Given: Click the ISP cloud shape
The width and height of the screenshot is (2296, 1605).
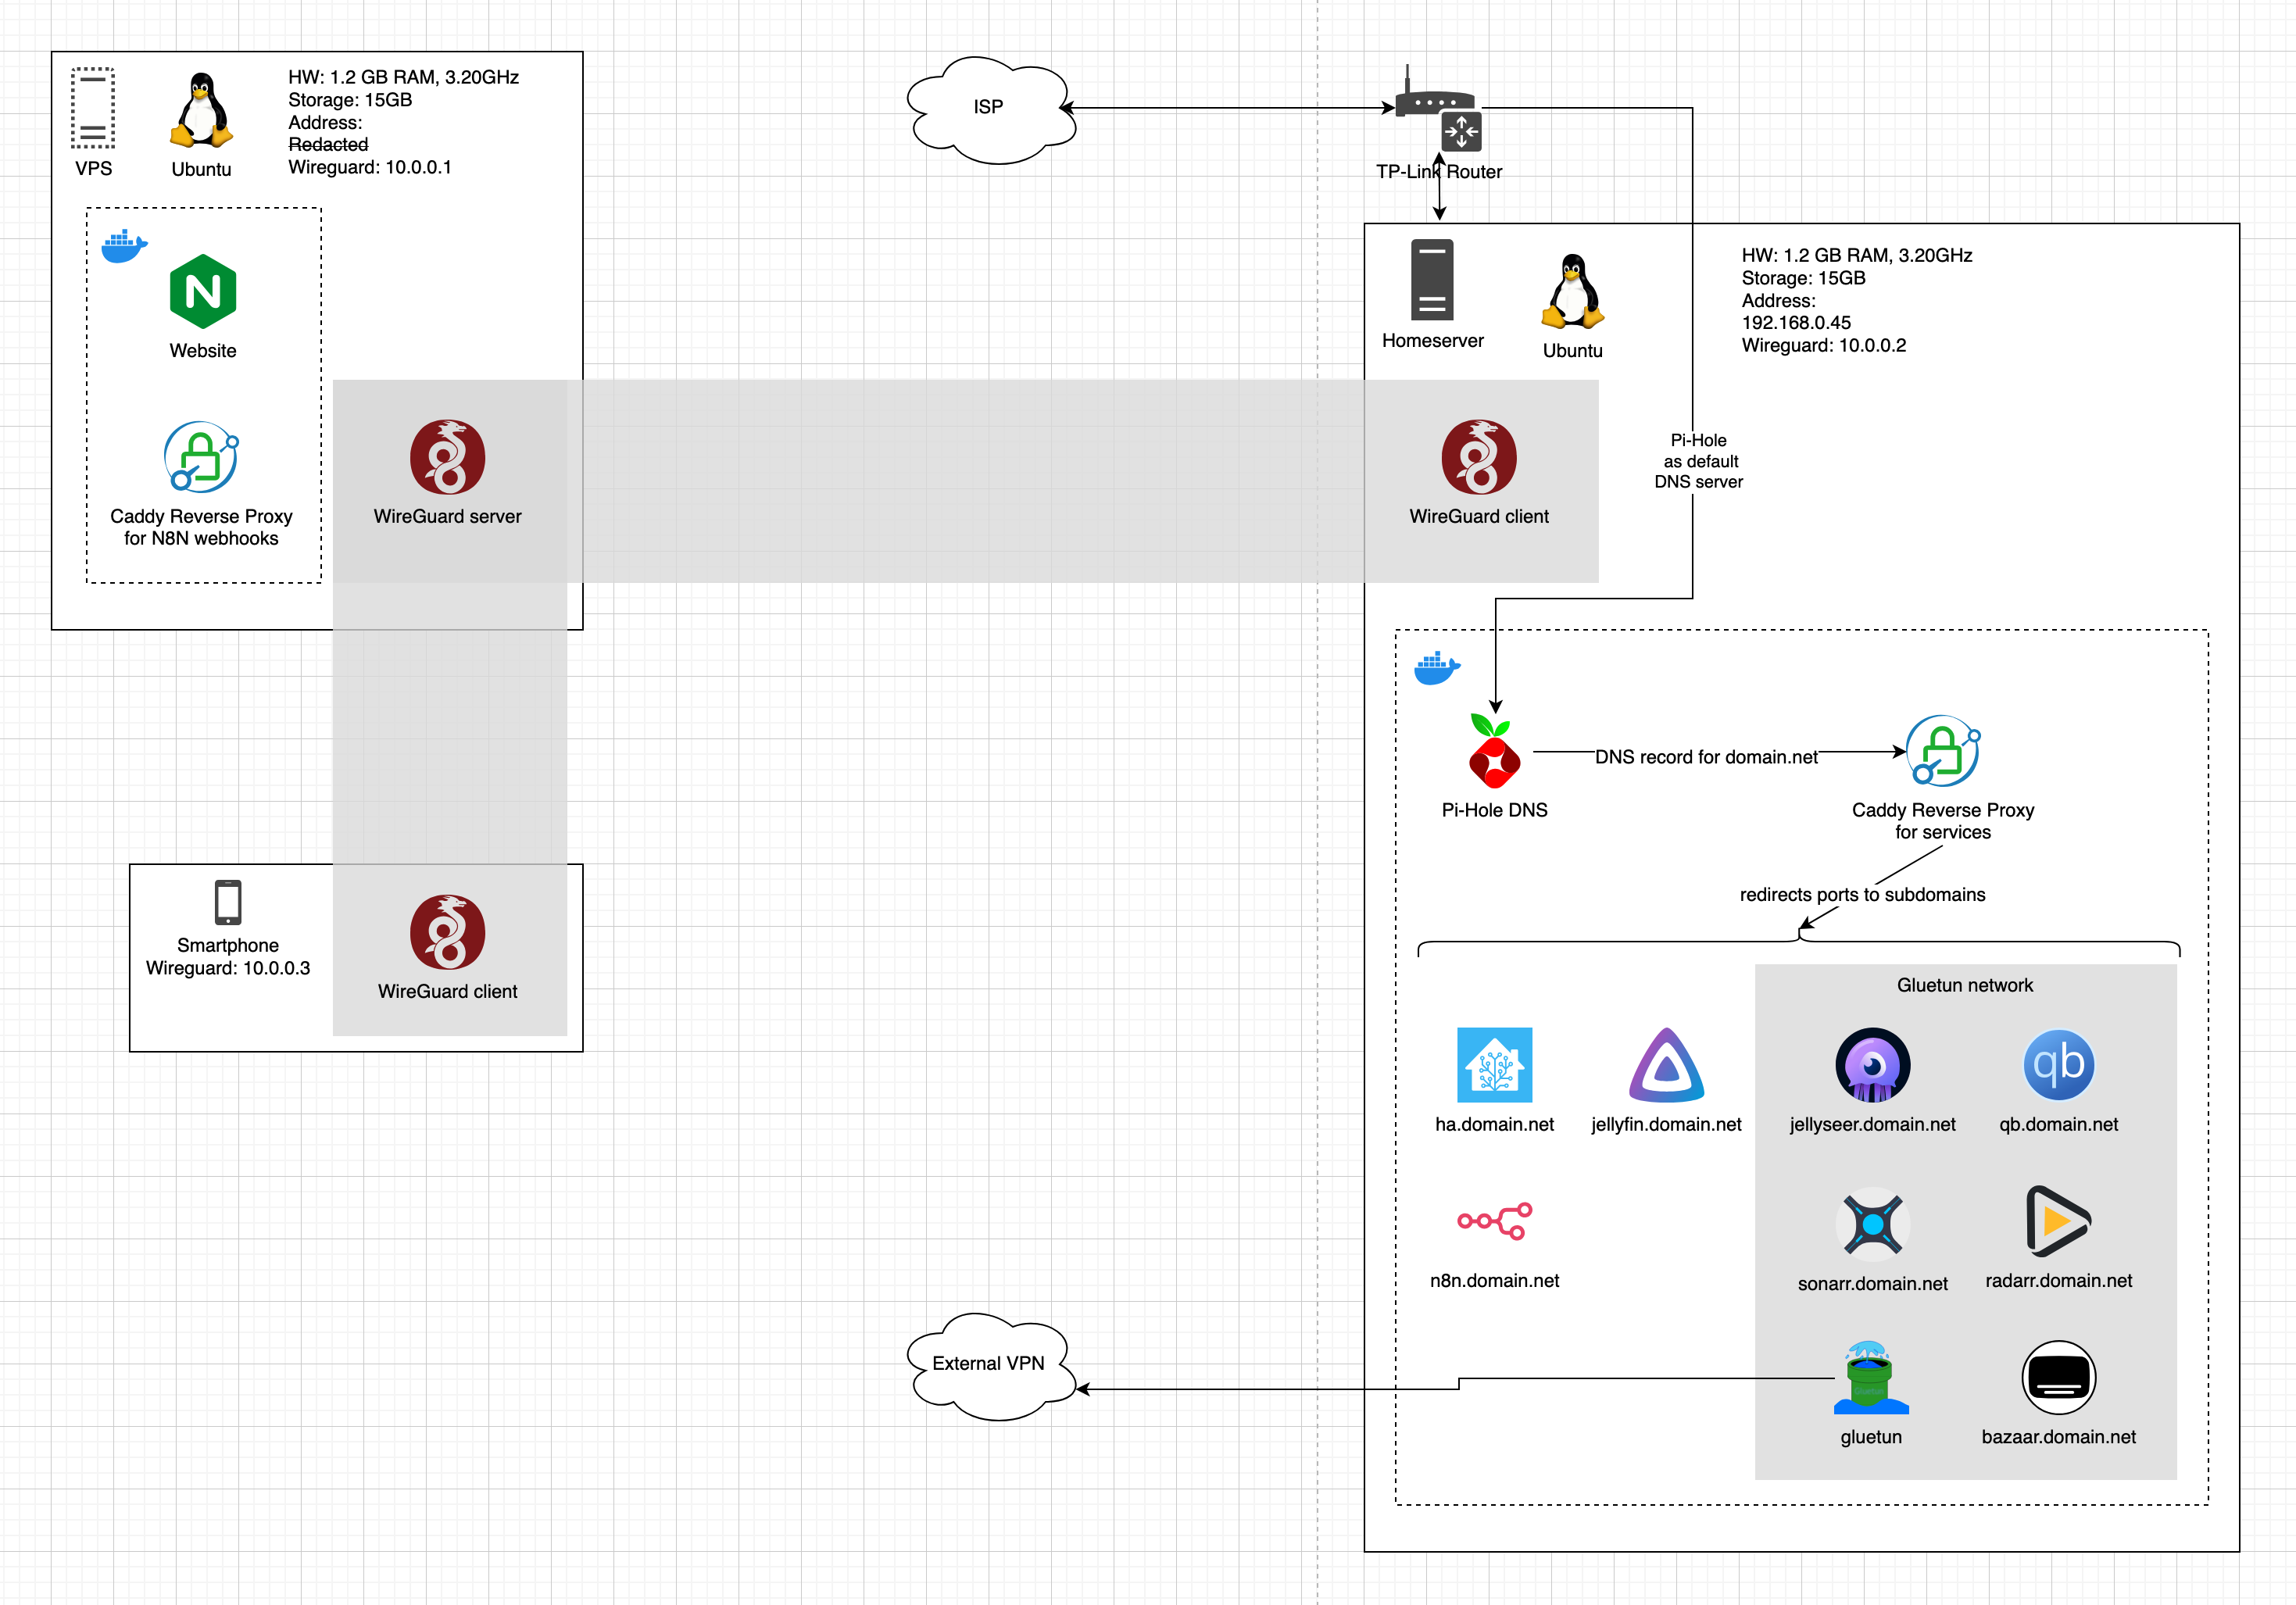Looking at the screenshot, I should click(989, 109).
